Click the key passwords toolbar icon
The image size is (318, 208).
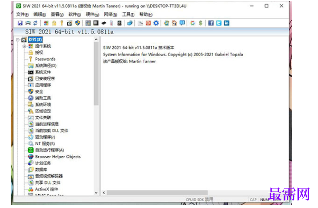pyautogui.click(x=62, y=23)
